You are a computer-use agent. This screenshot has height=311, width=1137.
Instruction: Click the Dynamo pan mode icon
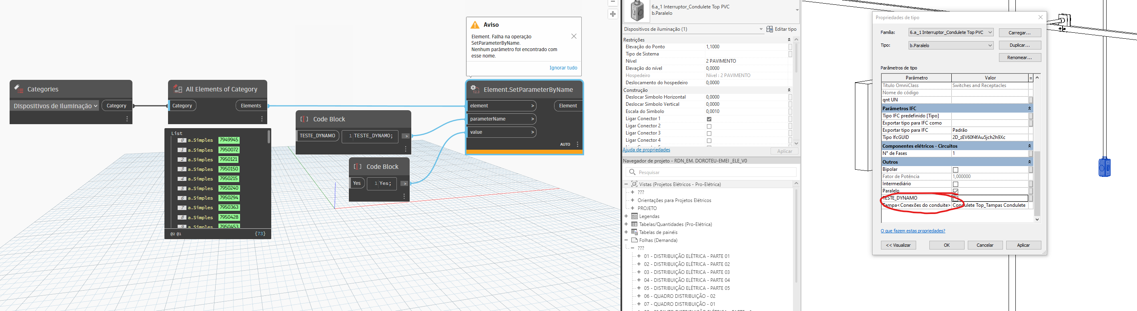(x=613, y=14)
